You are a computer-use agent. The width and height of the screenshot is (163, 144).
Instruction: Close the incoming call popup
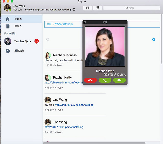pyautogui.click(x=85, y=22)
